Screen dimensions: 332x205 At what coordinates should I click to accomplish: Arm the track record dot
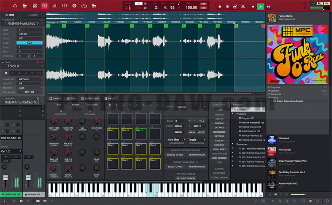coord(38,62)
